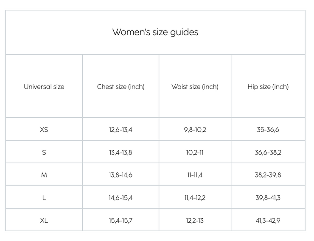This screenshot has width=314, height=241.
Task: Select the L size row label
Action: click(x=44, y=198)
